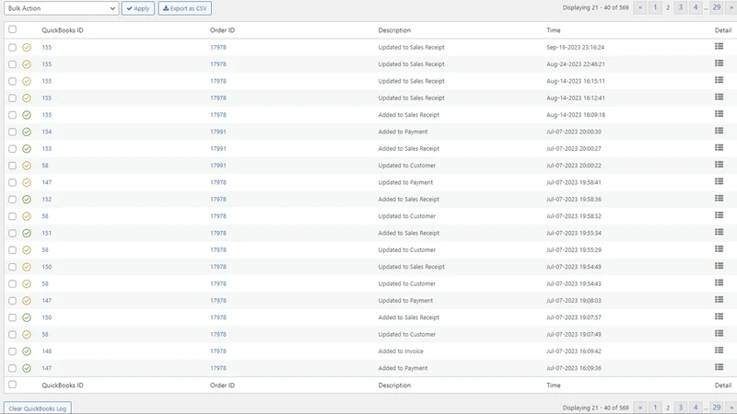Show detail for Jul-07-2023 20:00:30 log
Screen dimensions: 737x414
(719, 131)
